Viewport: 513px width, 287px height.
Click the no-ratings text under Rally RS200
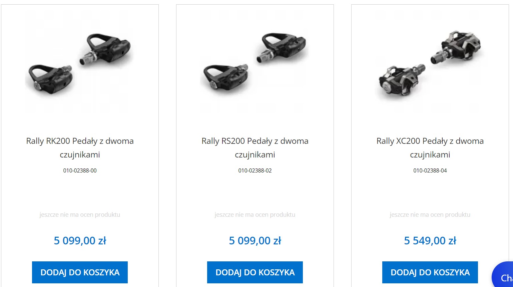[255, 215]
